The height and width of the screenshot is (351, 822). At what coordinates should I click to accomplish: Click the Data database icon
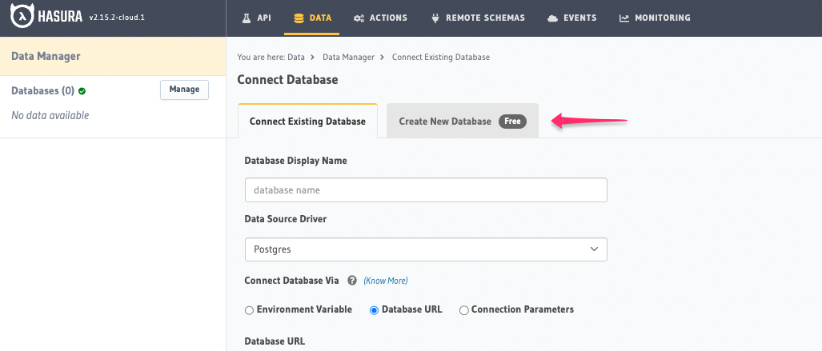tap(299, 18)
